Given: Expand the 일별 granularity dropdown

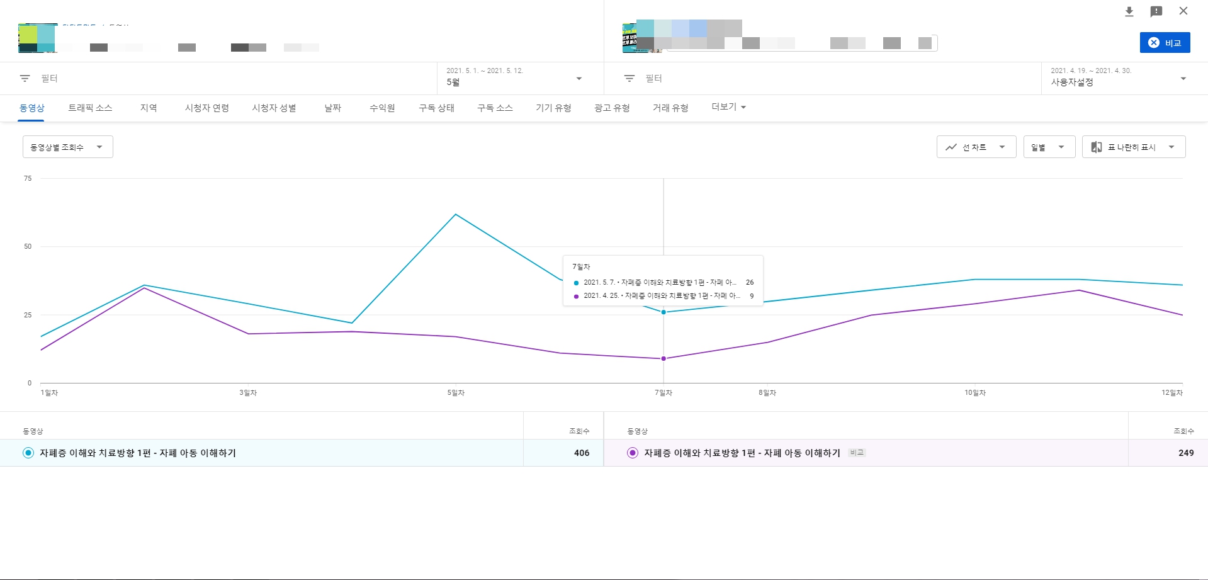Looking at the screenshot, I should coord(1049,147).
